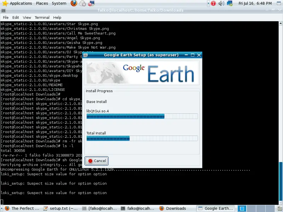Click the red software update alert icon
Screen dimensions: 283x212
[213, 3]
